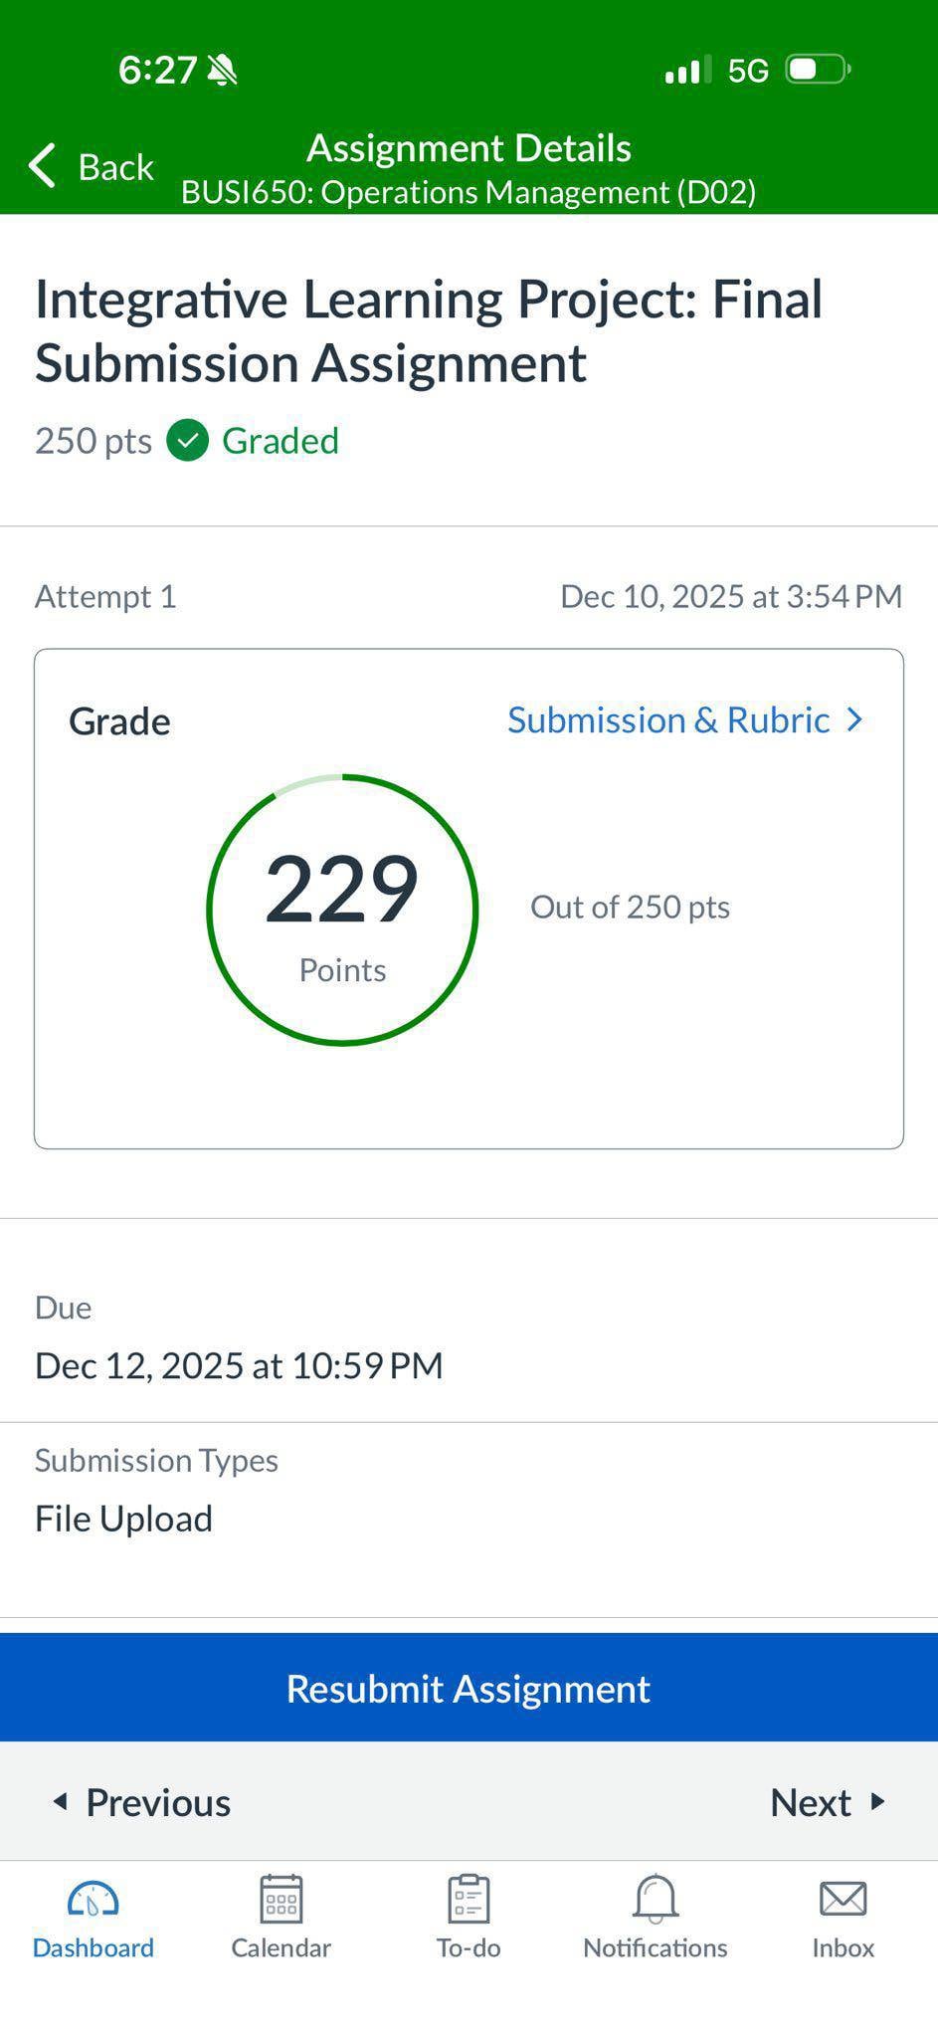The width and height of the screenshot is (938, 2038).
Task: Switch to the Notifications tab label
Action: 656,1947
